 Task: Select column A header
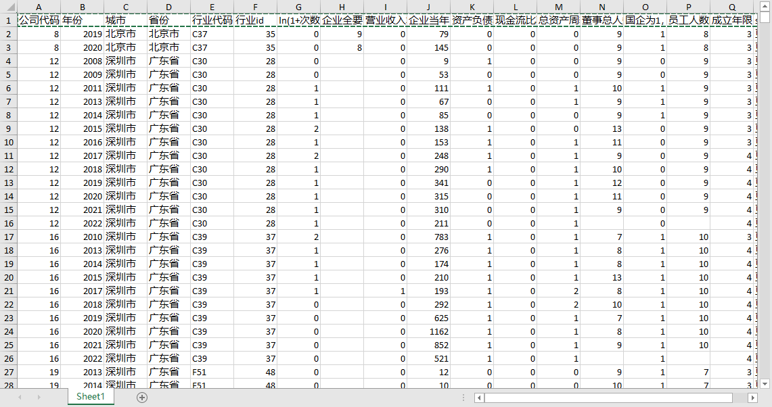coord(39,7)
